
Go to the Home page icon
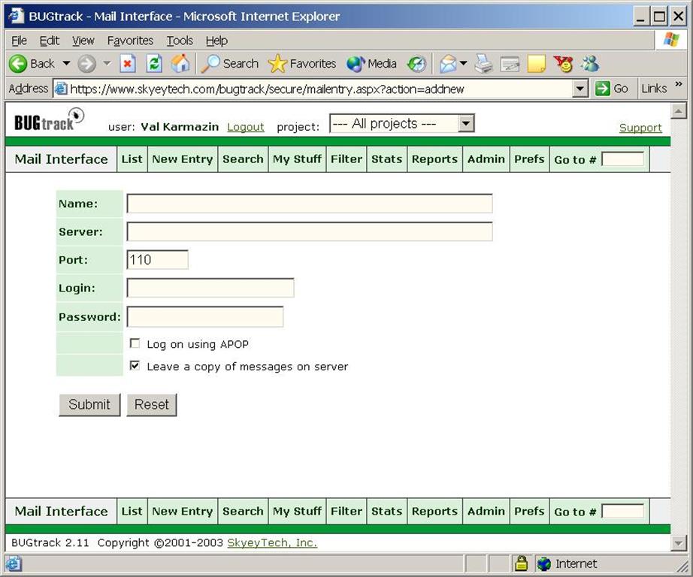pos(180,64)
